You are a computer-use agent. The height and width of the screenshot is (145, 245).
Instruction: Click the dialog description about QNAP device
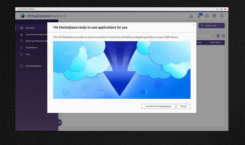coord(116,37)
